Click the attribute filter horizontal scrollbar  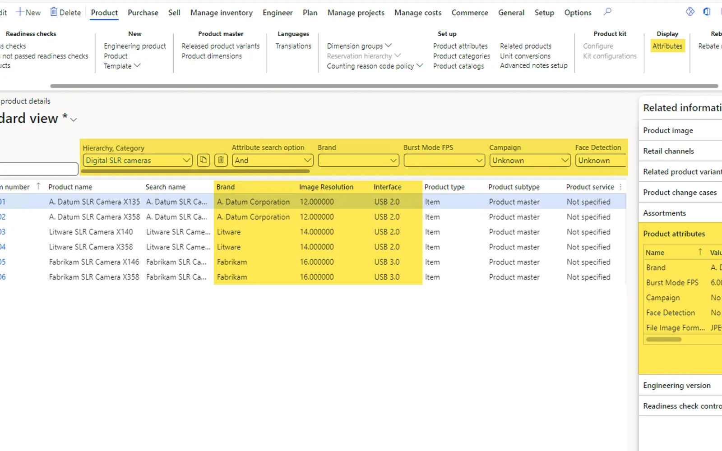click(x=195, y=171)
